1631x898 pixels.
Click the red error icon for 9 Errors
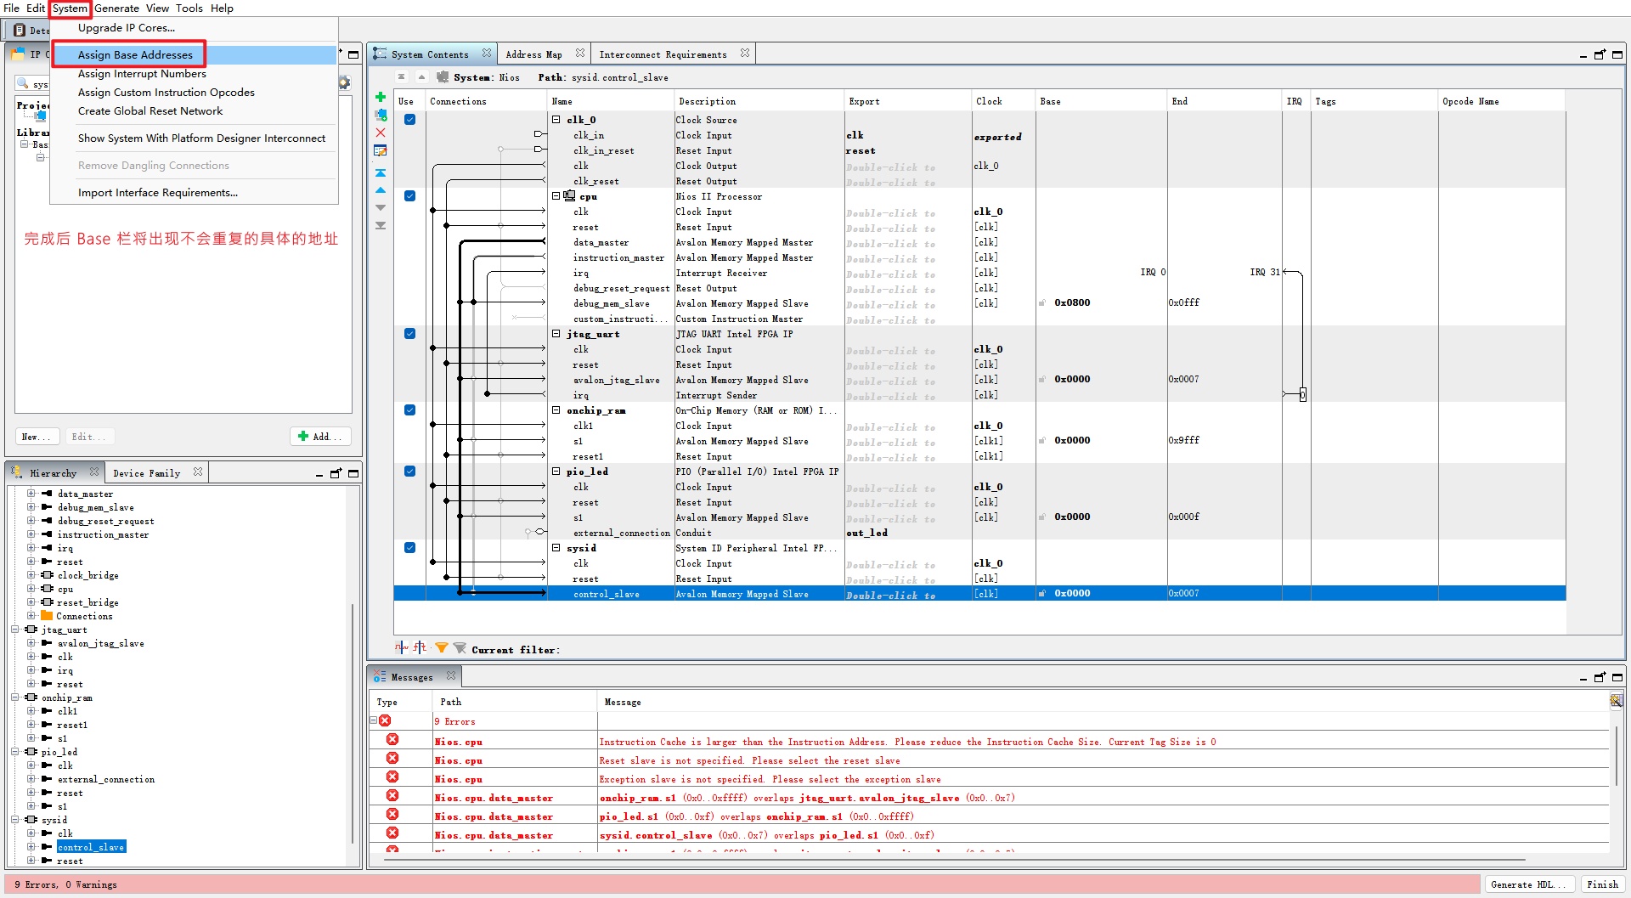(385, 721)
